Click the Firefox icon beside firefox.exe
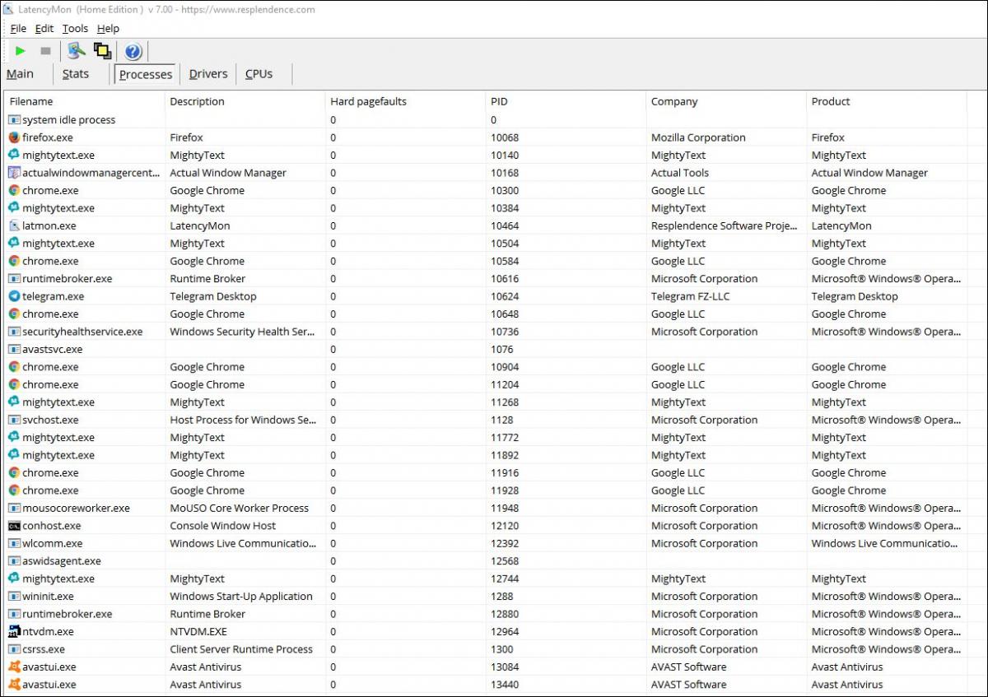Screen dimensions: 988x697 (x=14, y=137)
